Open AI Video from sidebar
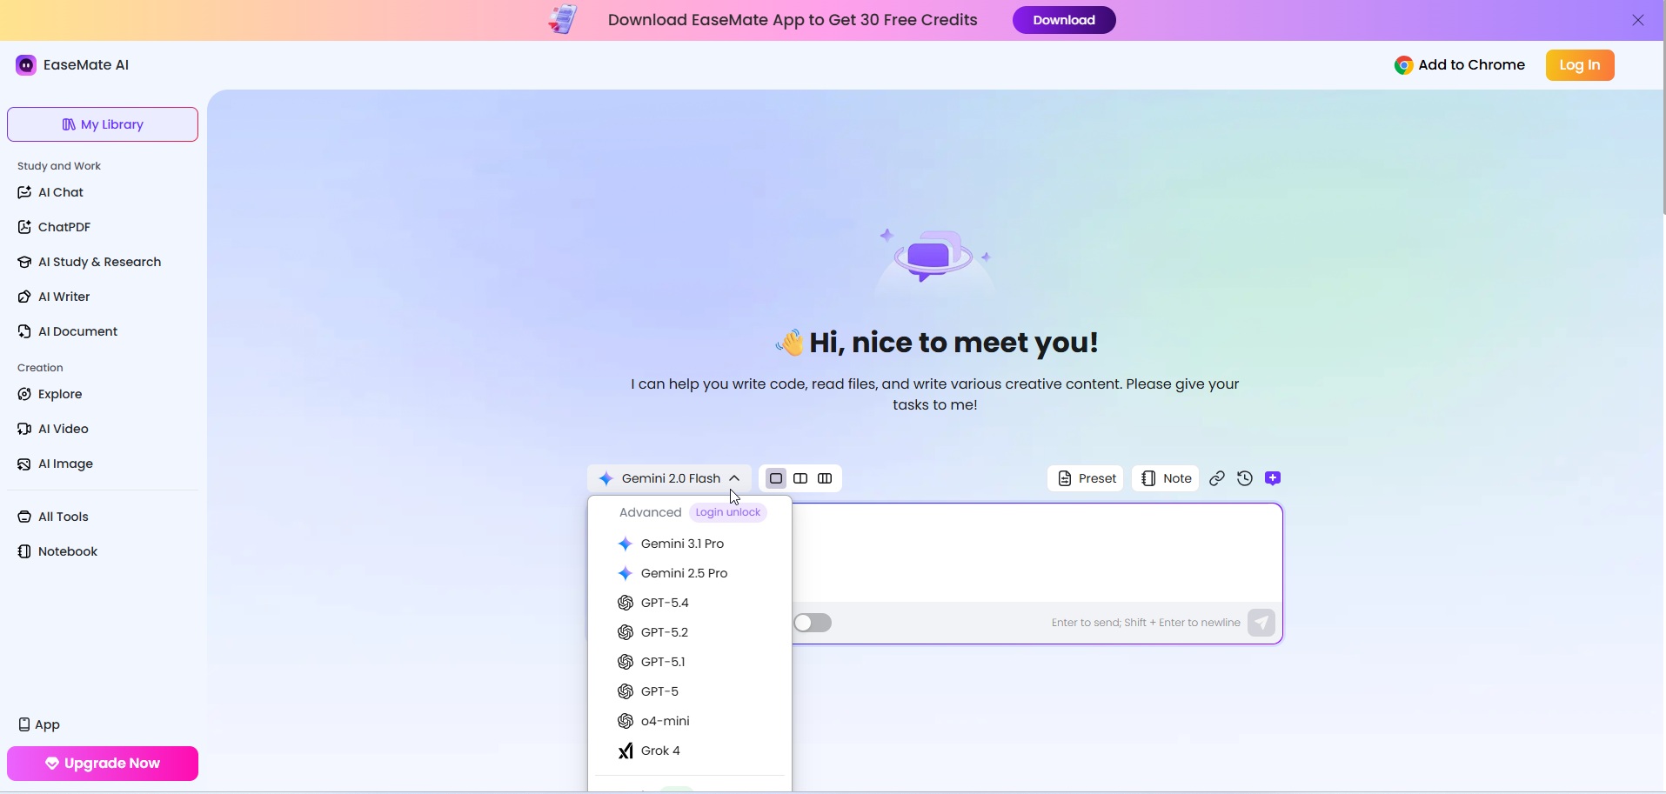Viewport: 1666px width, 794px height. [x=52, y=429]
